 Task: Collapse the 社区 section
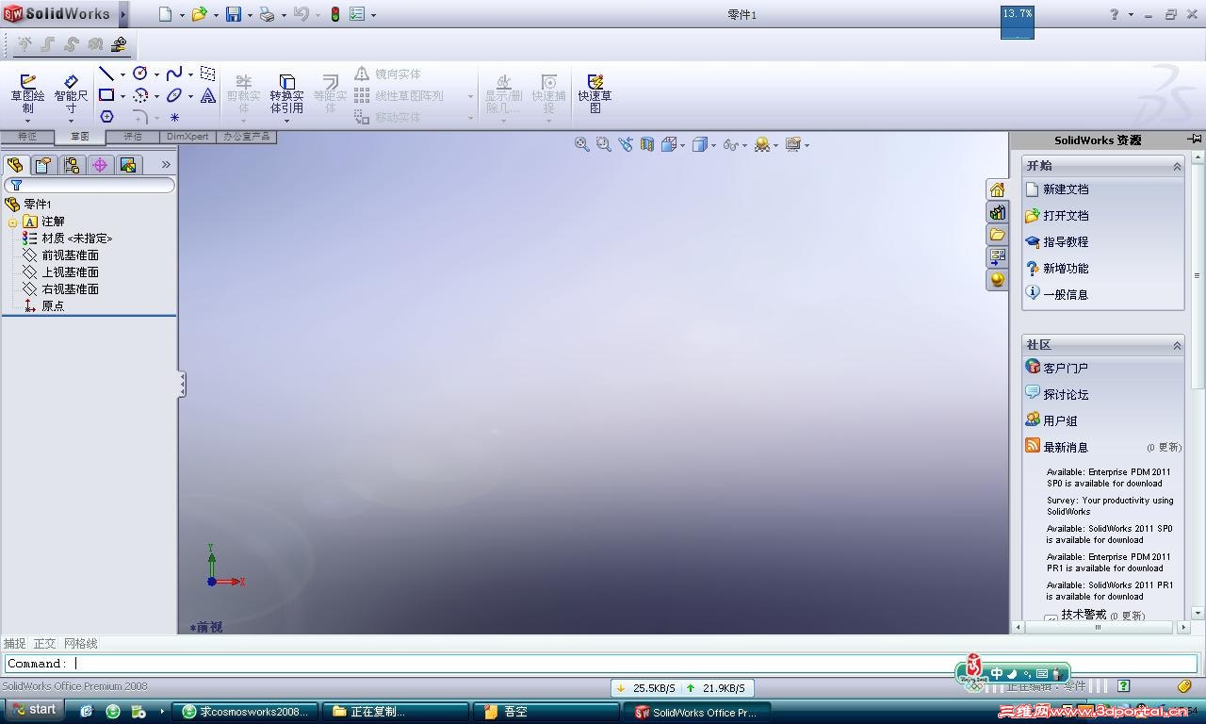pos(1177,345)
